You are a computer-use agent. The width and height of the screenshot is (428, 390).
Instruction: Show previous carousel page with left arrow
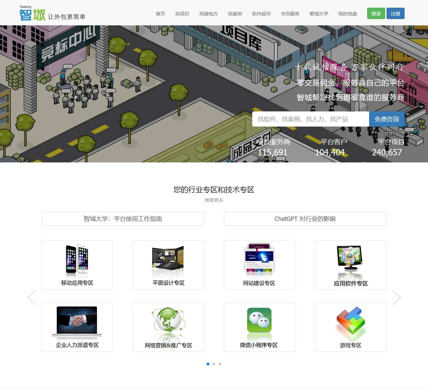(32, 297)
